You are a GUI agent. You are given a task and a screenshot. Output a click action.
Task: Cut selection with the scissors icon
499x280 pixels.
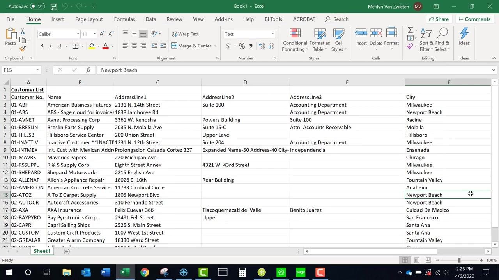point(23,31)
